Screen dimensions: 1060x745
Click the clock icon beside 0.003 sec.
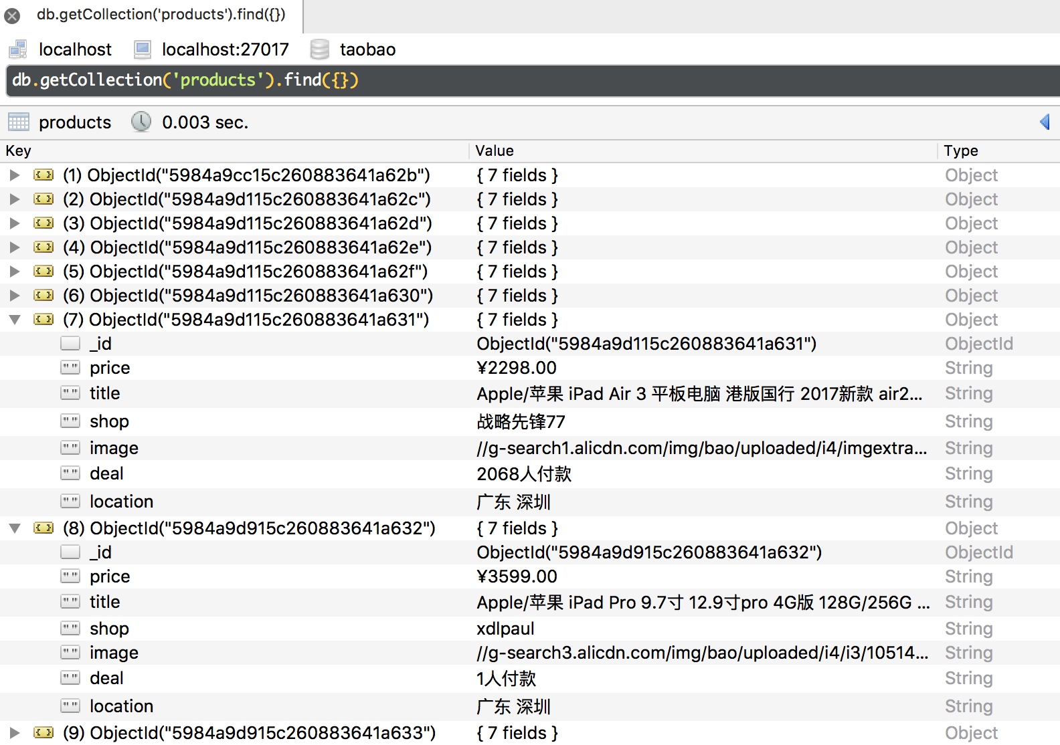141,122
